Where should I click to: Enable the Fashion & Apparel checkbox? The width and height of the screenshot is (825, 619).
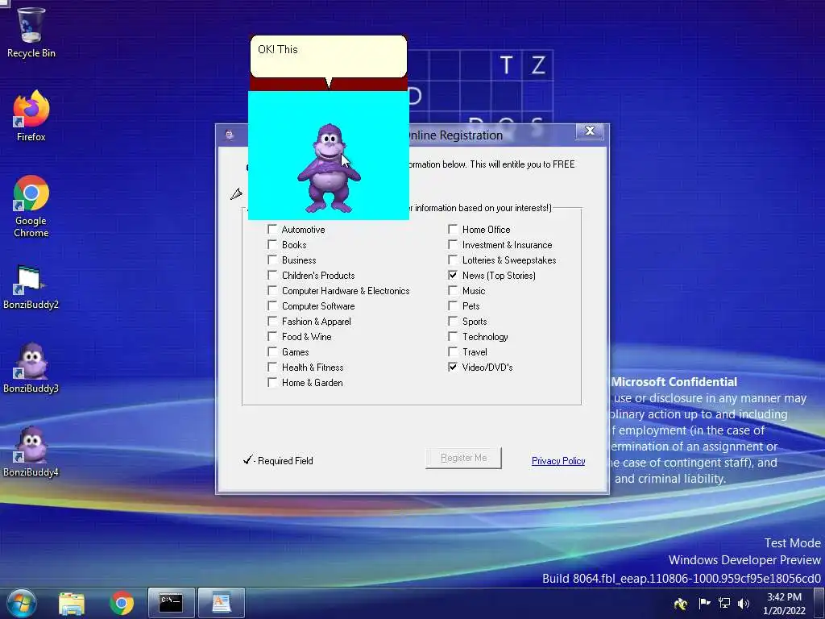[x=272, y=321]
